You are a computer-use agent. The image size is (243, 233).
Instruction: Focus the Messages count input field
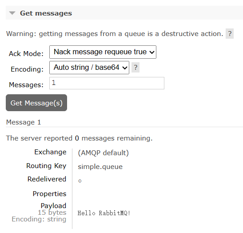(107, 83)
